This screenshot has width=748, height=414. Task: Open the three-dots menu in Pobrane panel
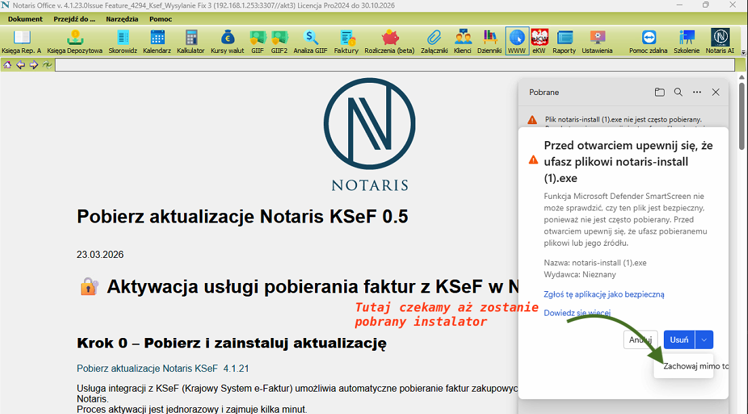(696, 92)
